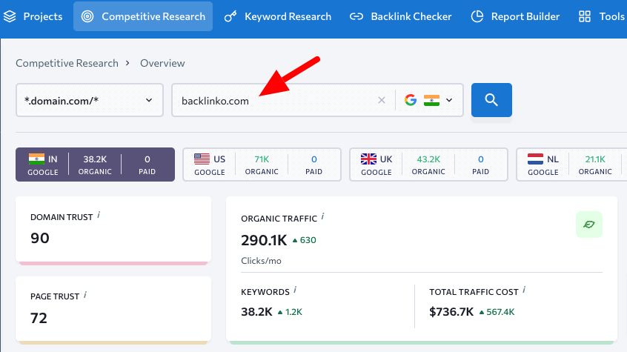Clear the domain search field
The width and height of the screenshot is (627, 352).
(382, 100)
